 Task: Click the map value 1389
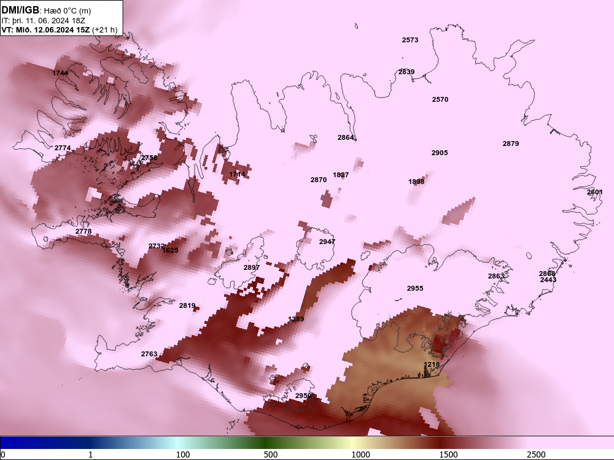[x=296, y=319]
